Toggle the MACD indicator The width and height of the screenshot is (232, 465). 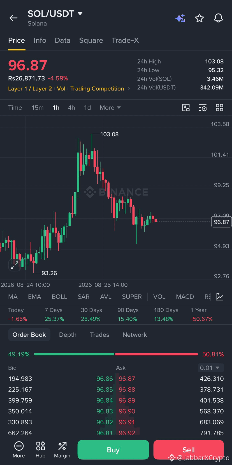click(x=185, y=297)
